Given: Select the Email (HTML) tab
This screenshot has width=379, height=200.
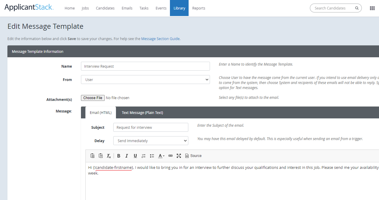Looking at the screenshot, I should coord(101,112).
